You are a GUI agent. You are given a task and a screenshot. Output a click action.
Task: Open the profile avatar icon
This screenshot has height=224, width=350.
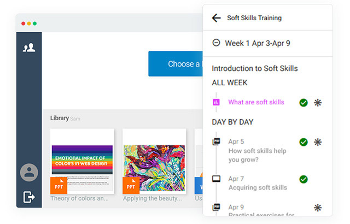[x=29, y=173]
